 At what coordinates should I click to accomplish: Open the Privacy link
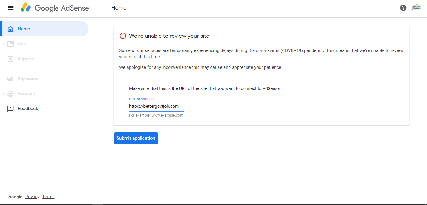coord(32,197)
